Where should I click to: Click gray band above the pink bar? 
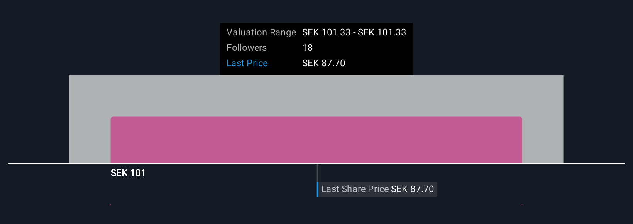[x=316, y=96]
